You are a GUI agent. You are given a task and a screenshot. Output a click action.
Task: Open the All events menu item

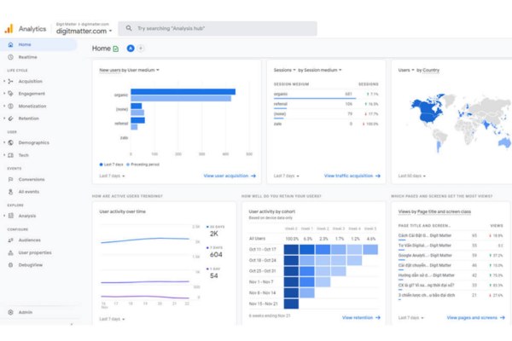[29, 192]
